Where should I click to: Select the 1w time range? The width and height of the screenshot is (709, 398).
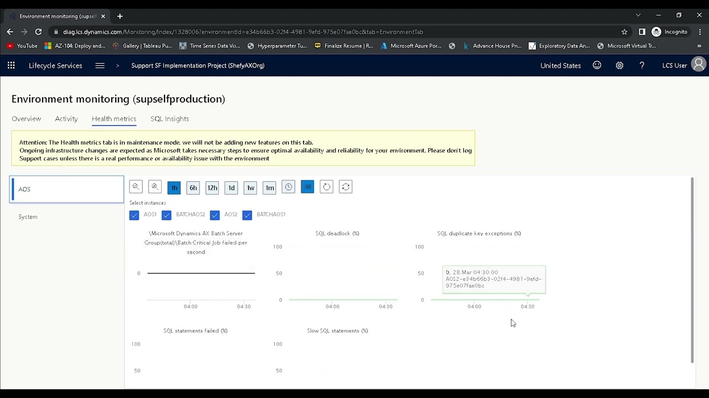pos(250,187)
